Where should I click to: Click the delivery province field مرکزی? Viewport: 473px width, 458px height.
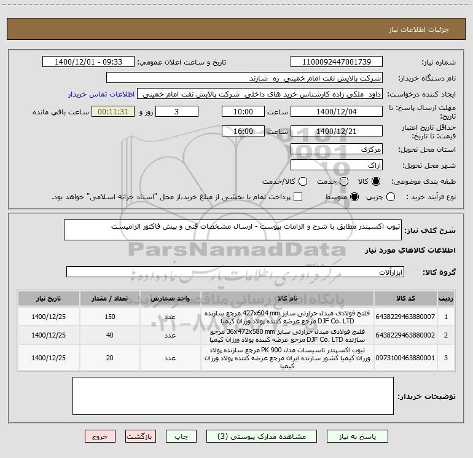[337, 149]
